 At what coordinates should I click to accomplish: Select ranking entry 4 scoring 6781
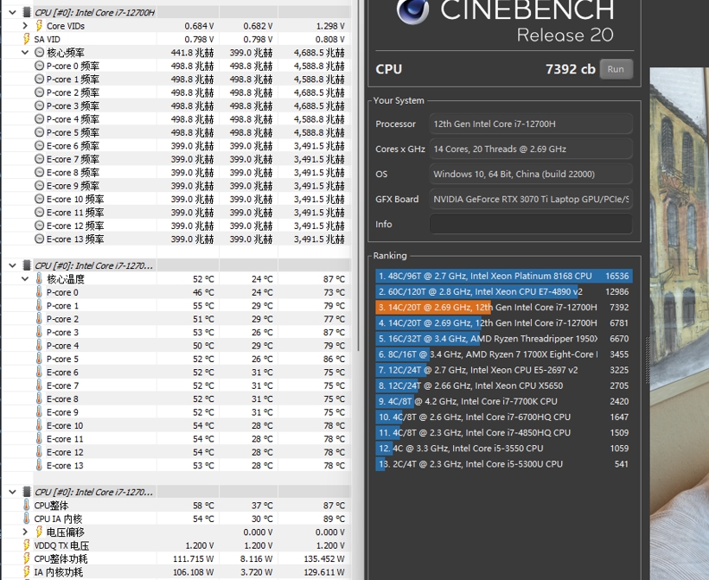tap(504, 322)
